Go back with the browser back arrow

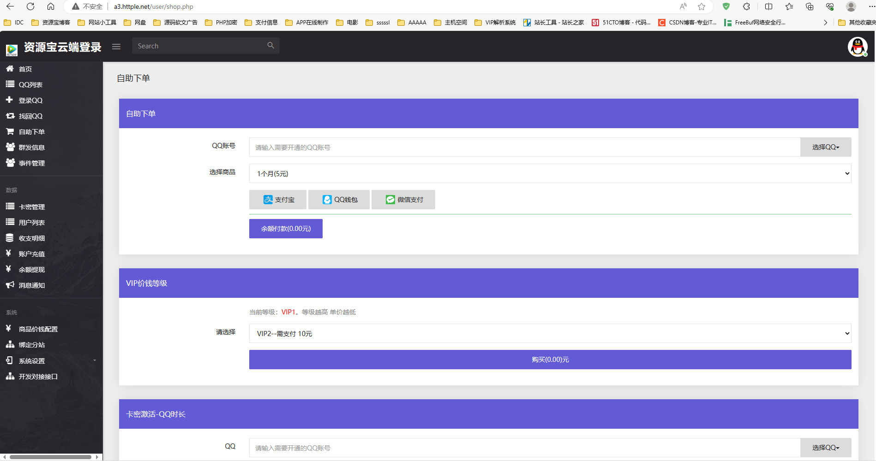point(10,6)
